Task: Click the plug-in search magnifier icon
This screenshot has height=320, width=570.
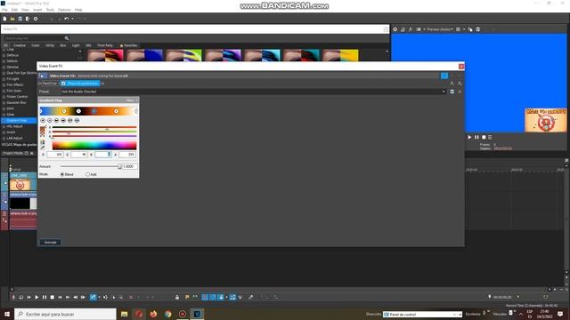Action: coord(67,38)
